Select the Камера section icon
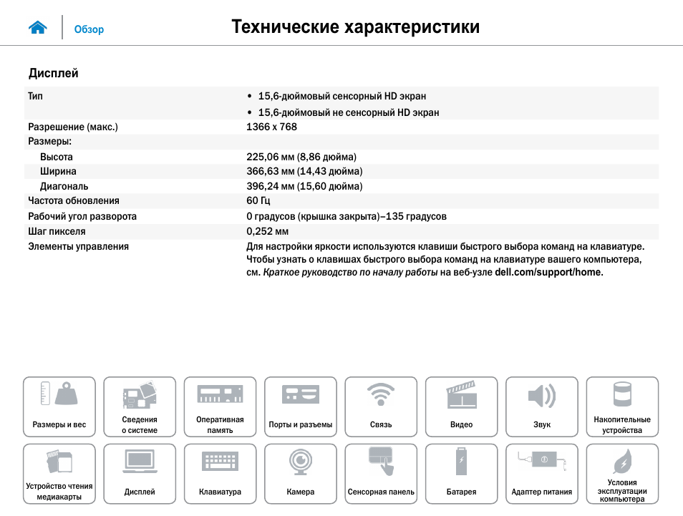This screenshot has height=516, width=683. [301, 474]
